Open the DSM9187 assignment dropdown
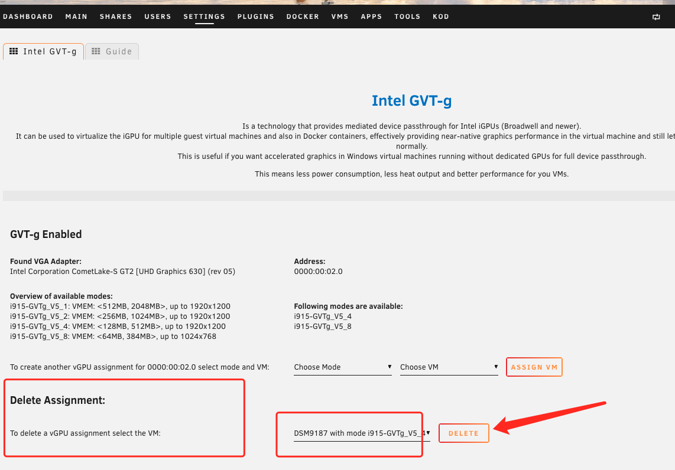Screen dimensions: 675x470 (x=362, y=433)
